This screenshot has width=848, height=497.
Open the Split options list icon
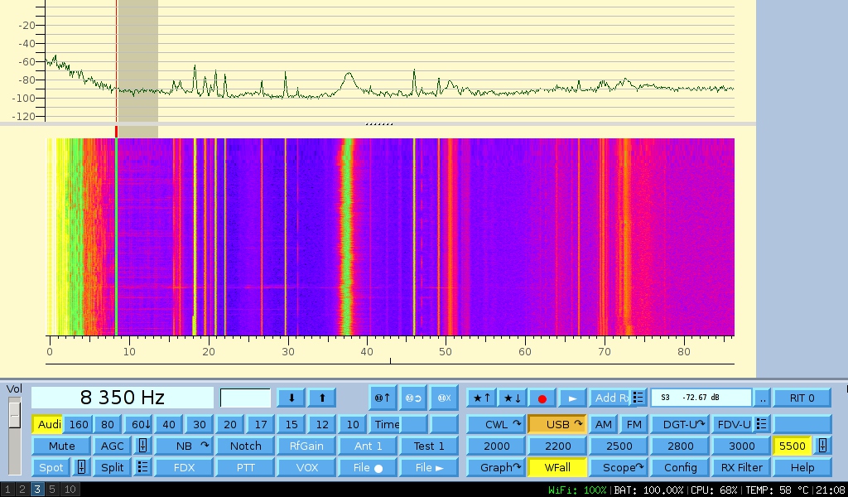coord(142,467)
